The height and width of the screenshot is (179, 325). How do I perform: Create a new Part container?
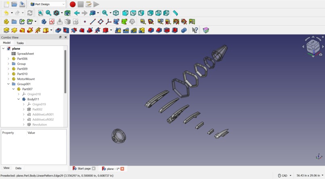[x=6, y=21]
